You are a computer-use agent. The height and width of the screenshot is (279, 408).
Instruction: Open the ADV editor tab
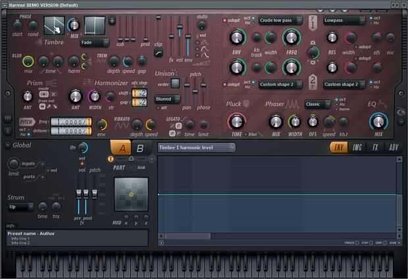point(393,147)
